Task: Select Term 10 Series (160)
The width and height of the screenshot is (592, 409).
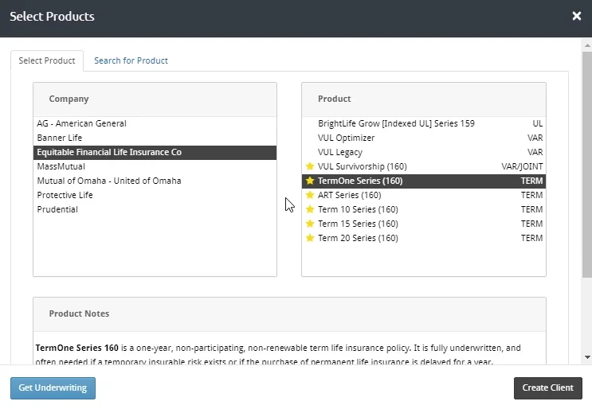Action: 424,209
